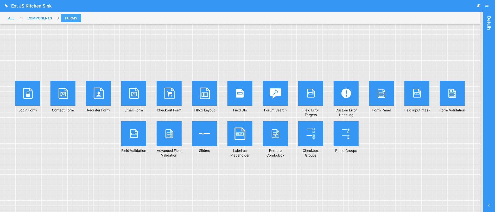Click the Radio Groups label text
This screenshot has width=495, height=212.
[346, 151]
